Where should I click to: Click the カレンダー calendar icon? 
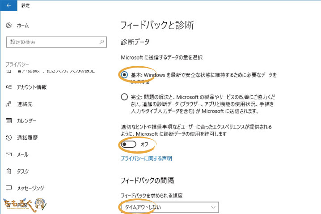[x=8, y=120]
